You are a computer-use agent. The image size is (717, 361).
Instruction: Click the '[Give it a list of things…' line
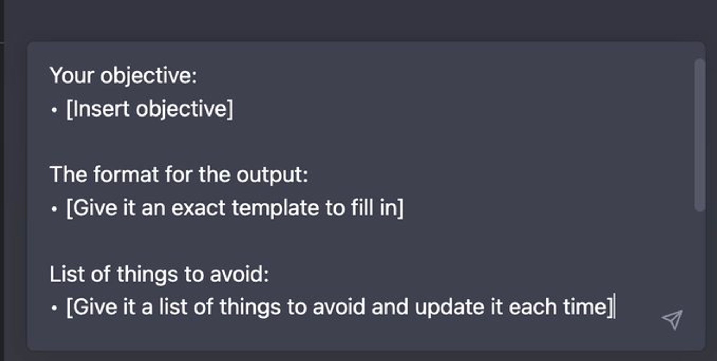click(340, 307)
